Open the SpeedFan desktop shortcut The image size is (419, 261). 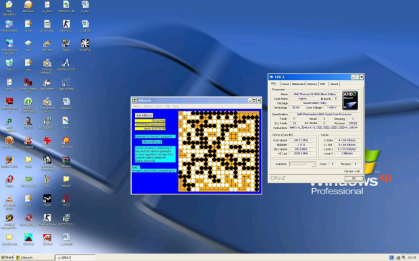(85, 45)
